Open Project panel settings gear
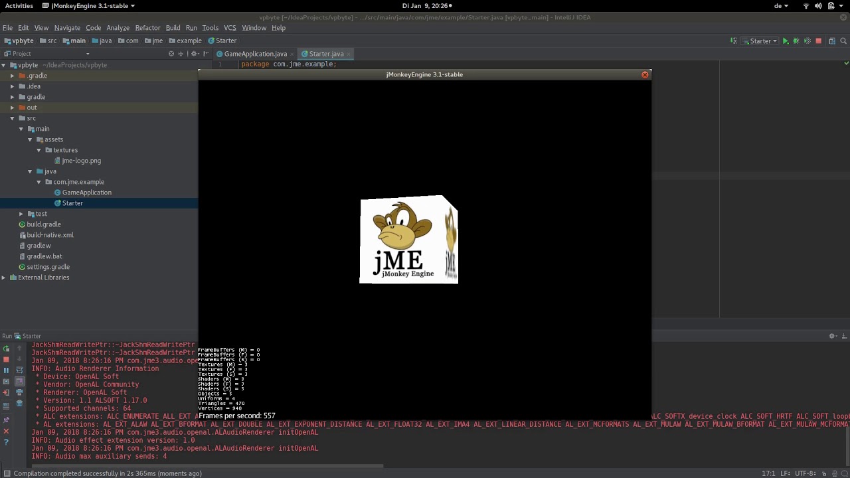850x478 pixels. click(195, 54)
